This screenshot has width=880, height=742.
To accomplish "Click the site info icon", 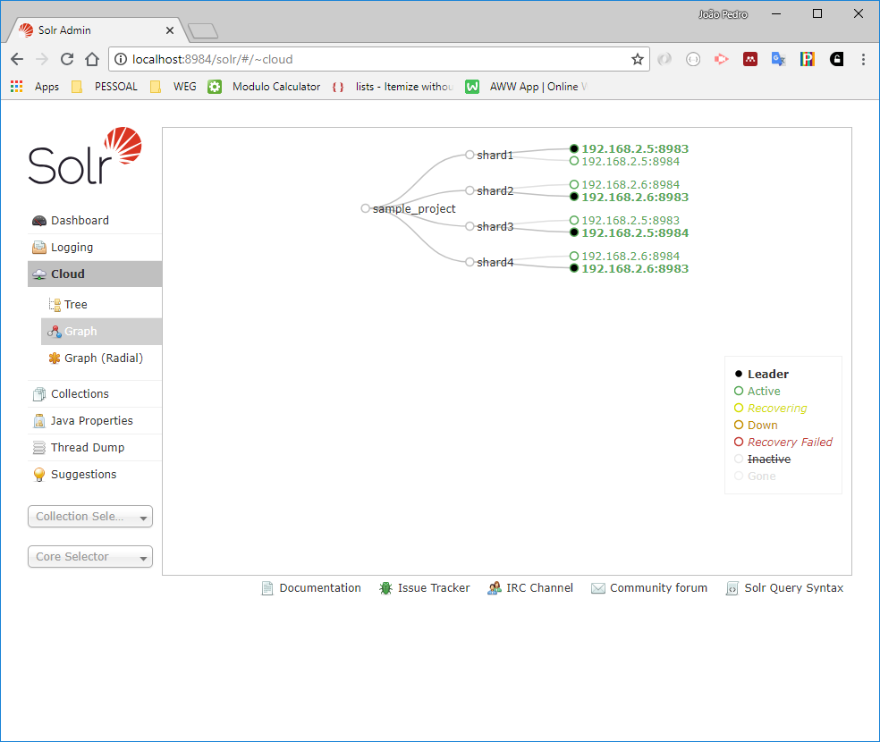I will 121,60.
